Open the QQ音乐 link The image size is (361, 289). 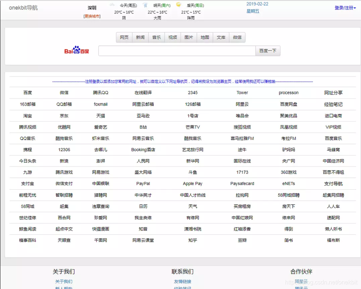tap(28, 138)
